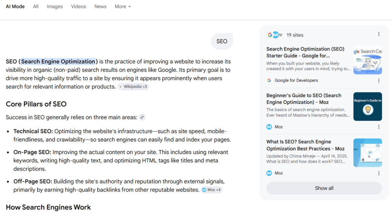Viewport: 392px width, 214px height.
Task: Open three-dot menu for Google for Developers result
Action: point(379,80)
